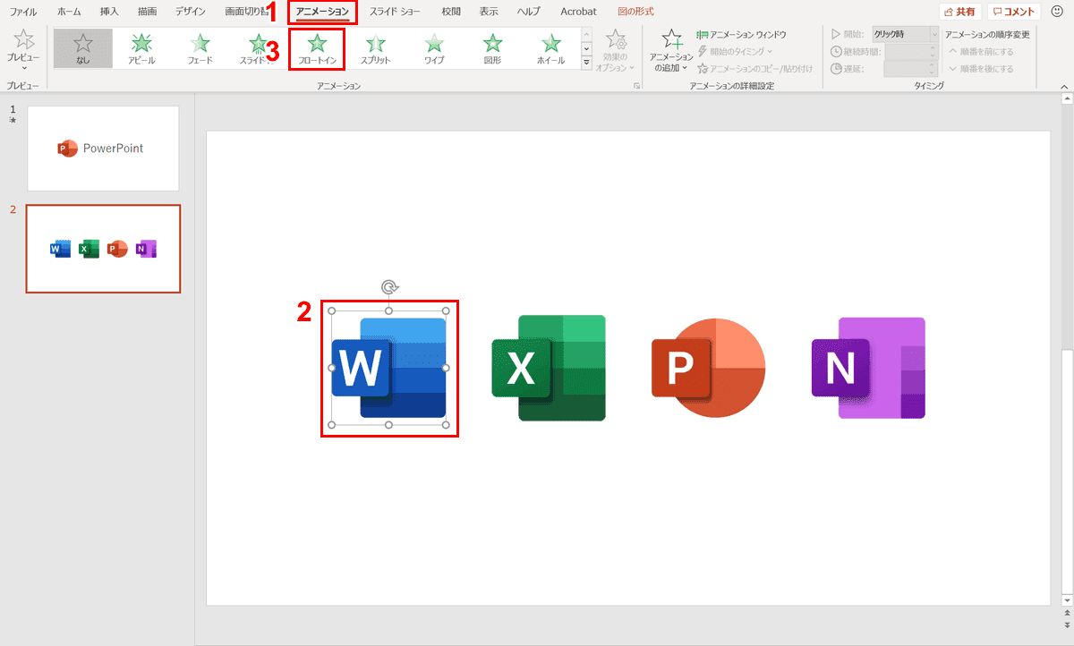
Task: Click the 共有 share button
Action: pos(960,12)
